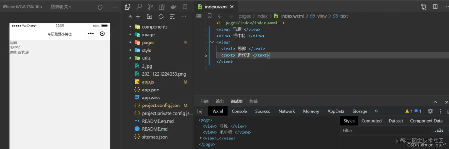449x149 pixels.
Task: Open the Computed styles tab
Action: (371, 121)
